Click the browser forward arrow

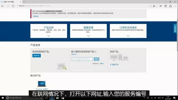pos(8,6)
